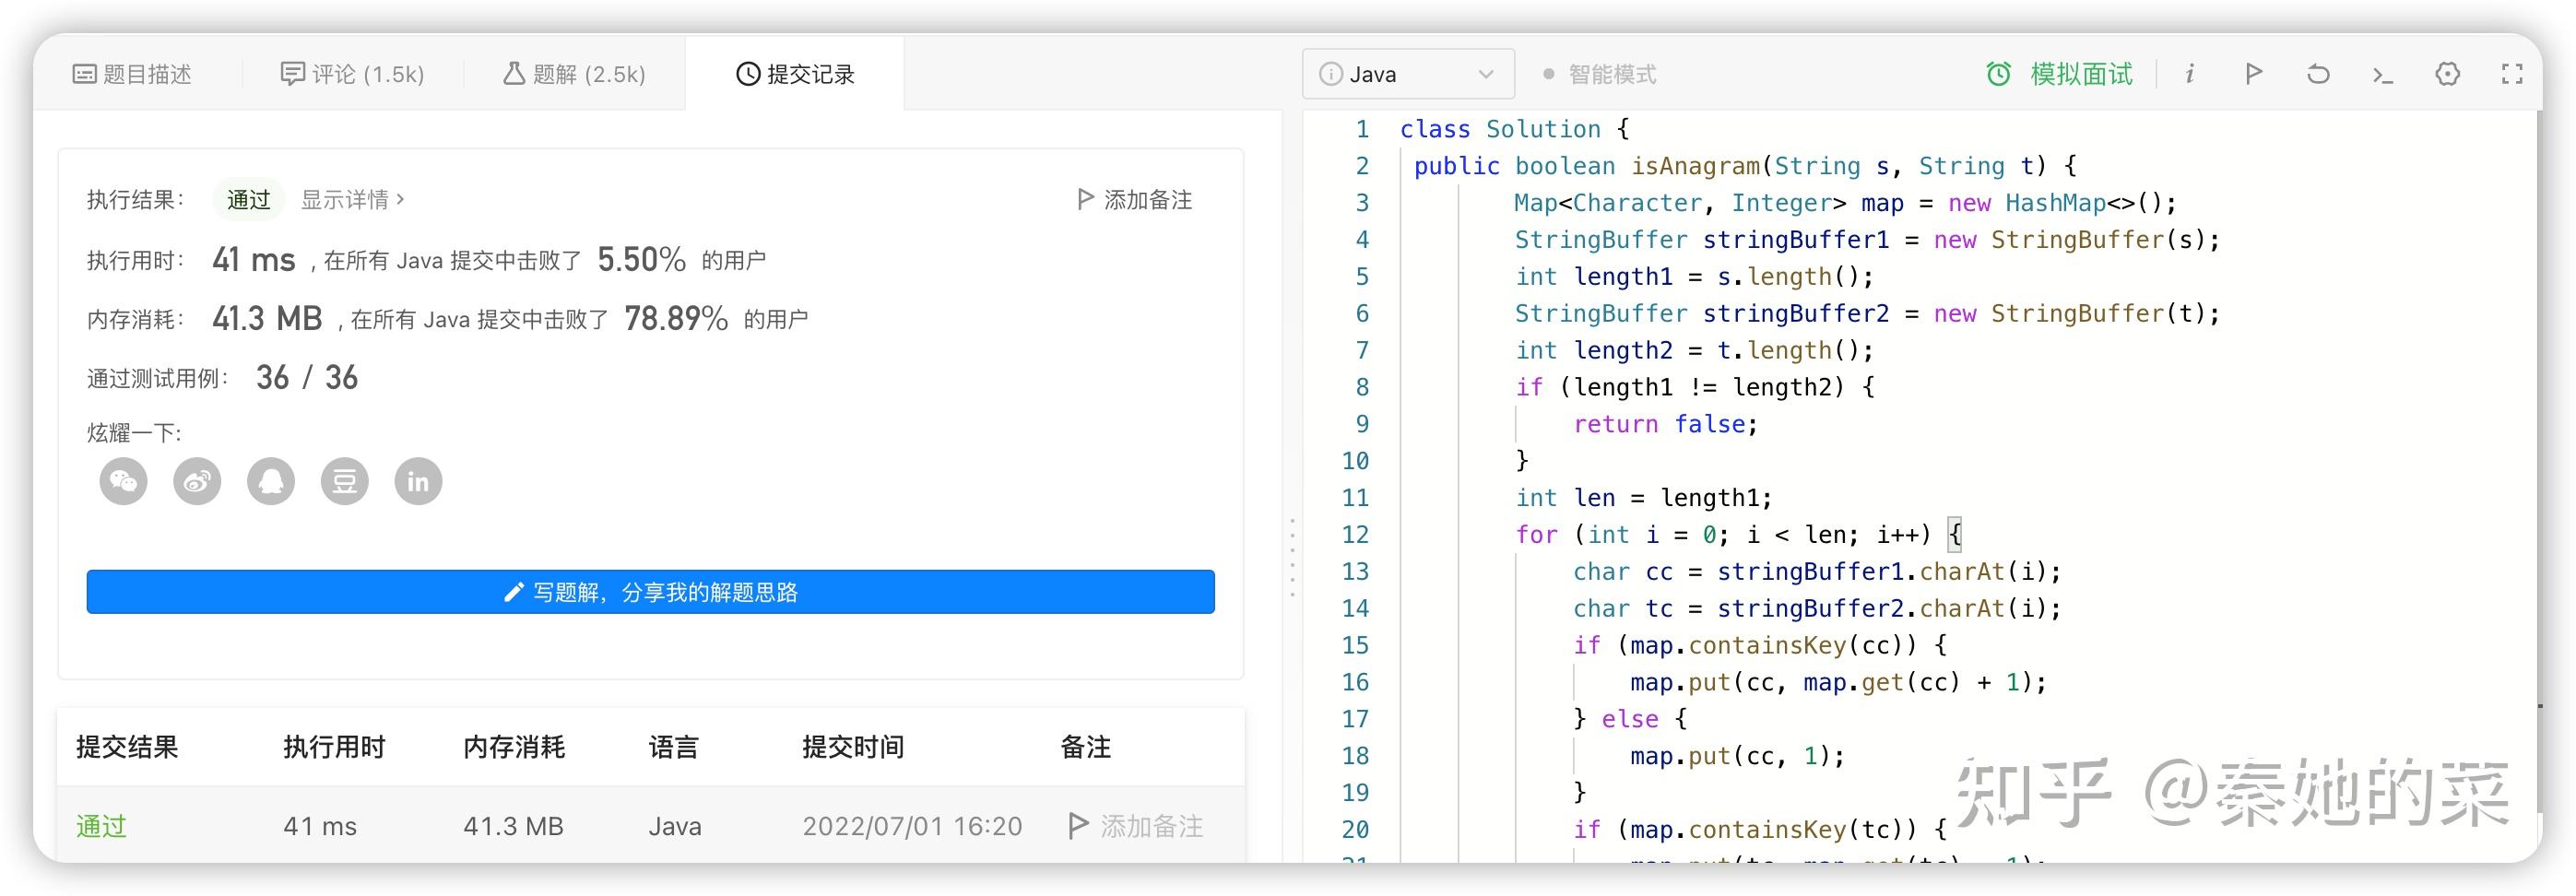The height and width of the screenshot is (896, 2576).
Task: Toggle 智能模式 smart mode
Action: 1600,74
